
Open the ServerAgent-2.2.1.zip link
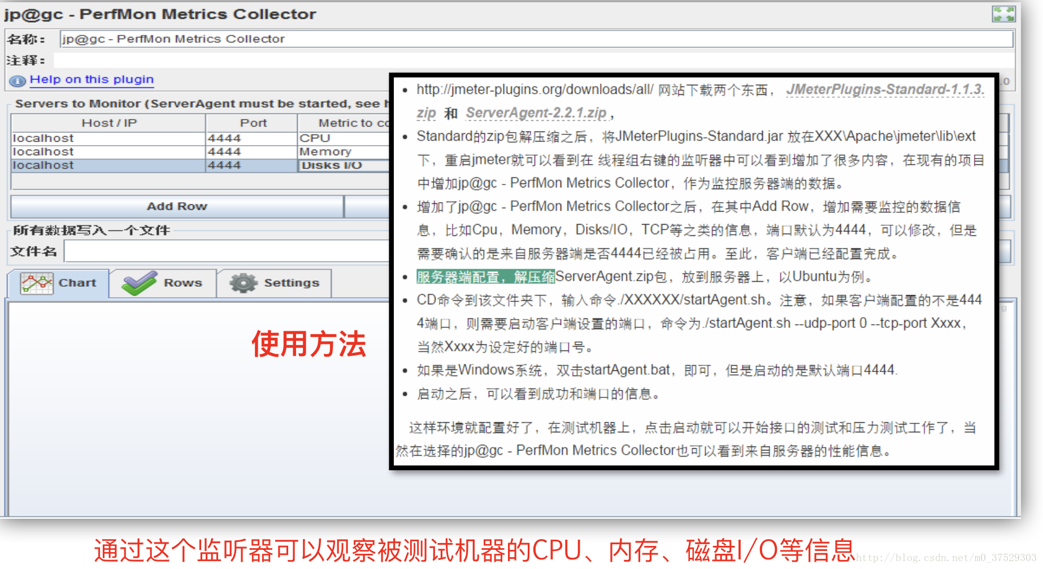coord(536,113)
